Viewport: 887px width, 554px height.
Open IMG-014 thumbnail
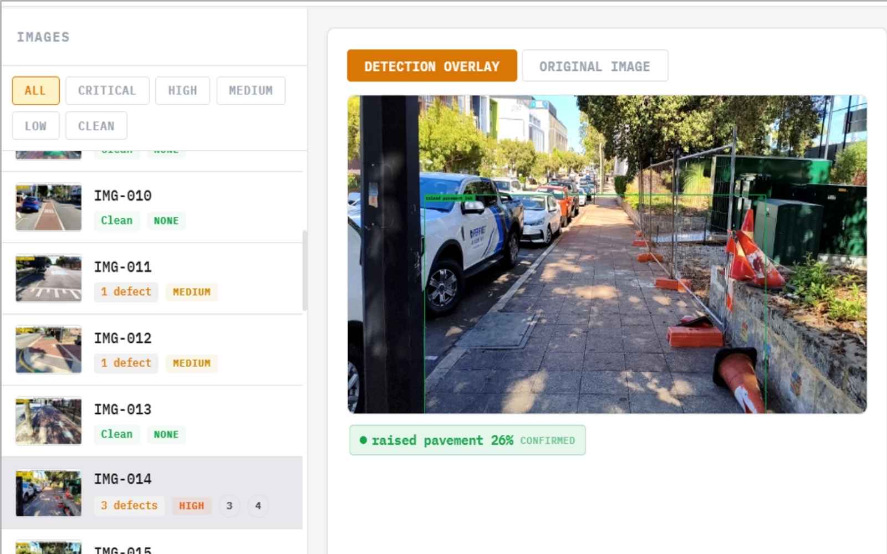(48, 493)
